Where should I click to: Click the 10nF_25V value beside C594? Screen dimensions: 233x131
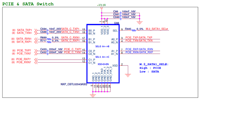coord(55,29)
